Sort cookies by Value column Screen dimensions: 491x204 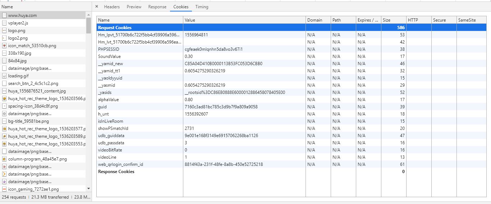tap(244, 20)
